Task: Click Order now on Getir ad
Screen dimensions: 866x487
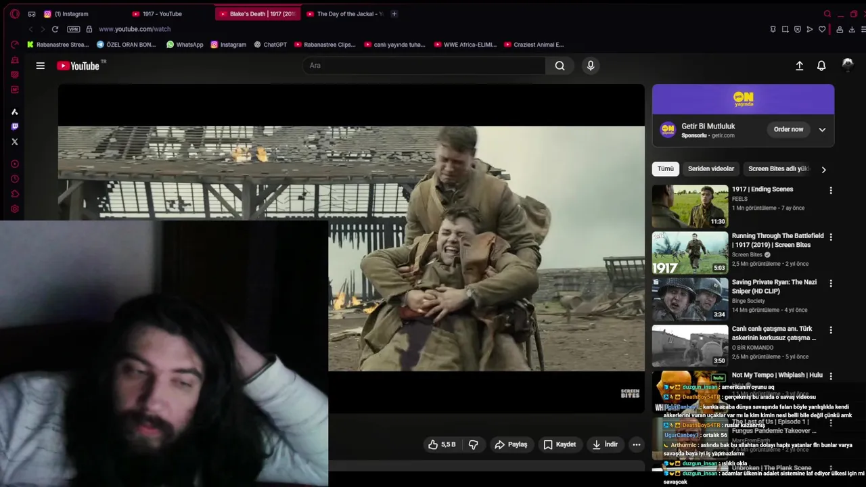Action: pyautogui.click(x=788, y=129)
